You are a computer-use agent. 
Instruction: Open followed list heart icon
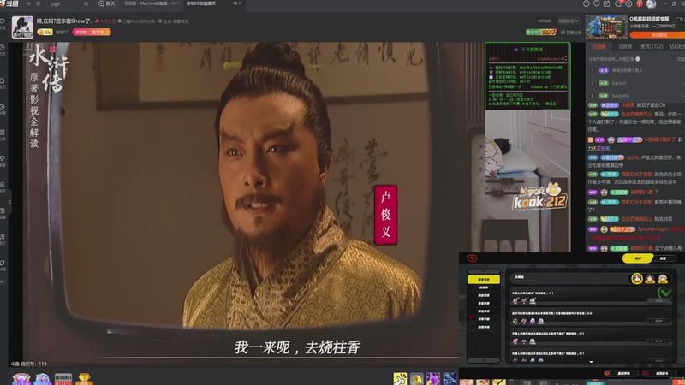coord(596,3)
